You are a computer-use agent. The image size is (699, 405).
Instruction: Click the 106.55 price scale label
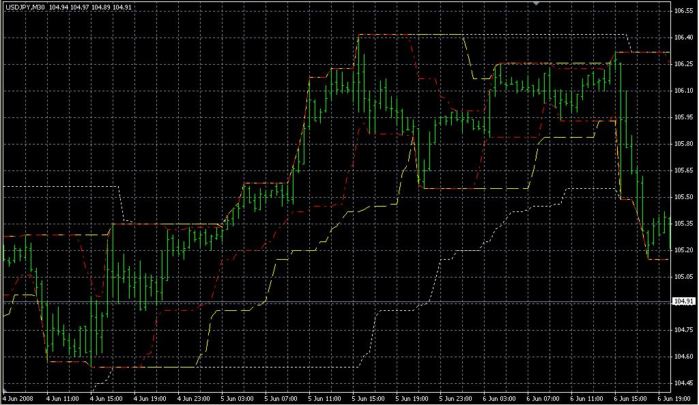coord(683,12)
